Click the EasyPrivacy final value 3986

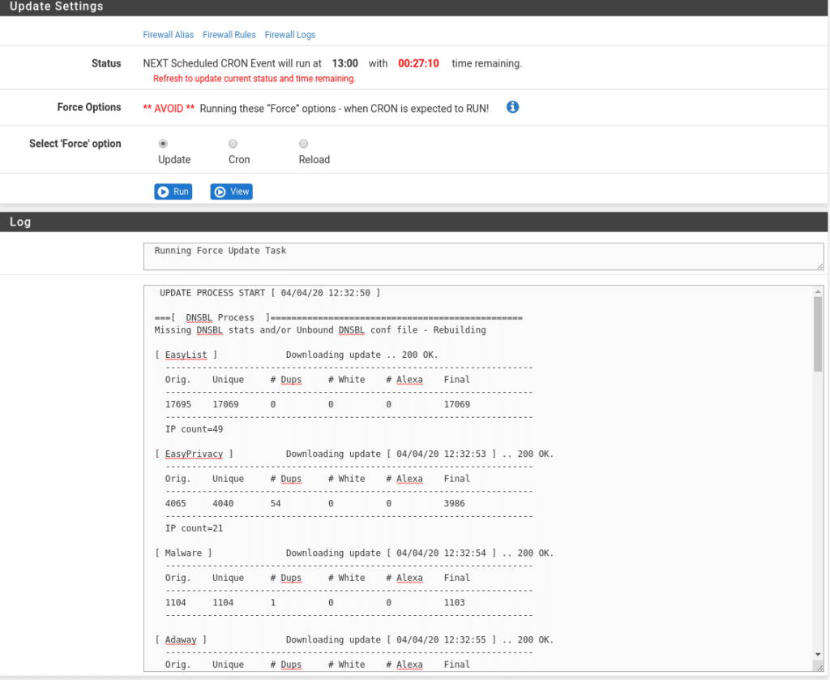[x=454, y=503]
